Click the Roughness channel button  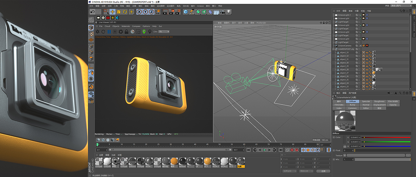point(379,101)
